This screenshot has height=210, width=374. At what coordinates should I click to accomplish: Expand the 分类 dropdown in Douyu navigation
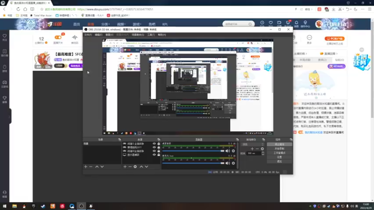(106, 24)
